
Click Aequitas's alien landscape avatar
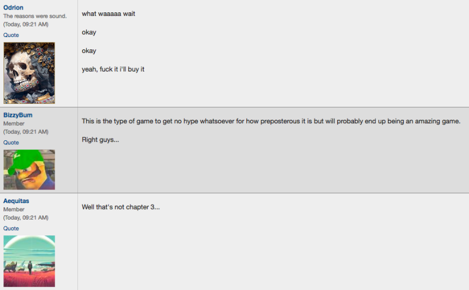pos(29,261)
